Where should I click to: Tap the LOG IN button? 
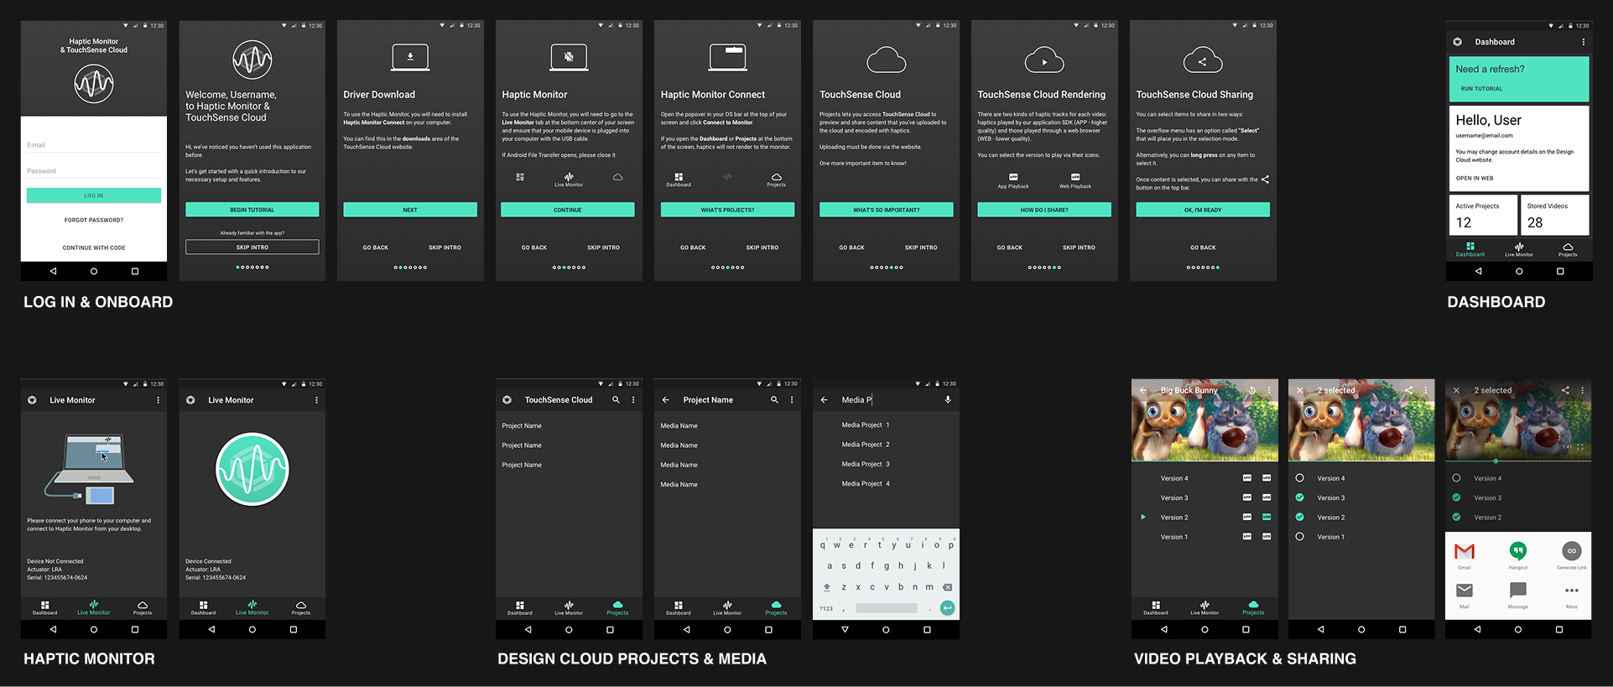94,195
